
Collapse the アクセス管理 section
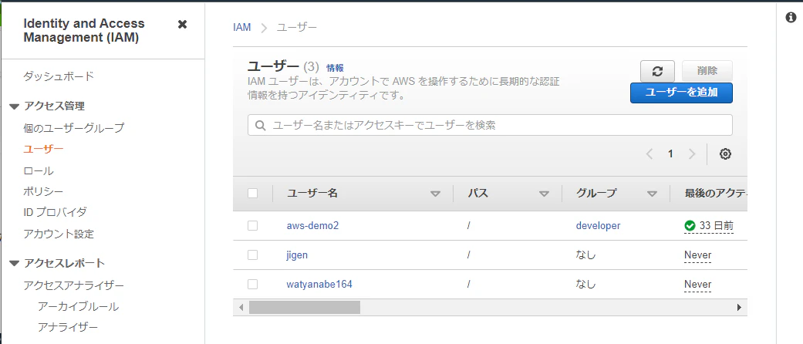pyautogui.click(x=15, y=106)
